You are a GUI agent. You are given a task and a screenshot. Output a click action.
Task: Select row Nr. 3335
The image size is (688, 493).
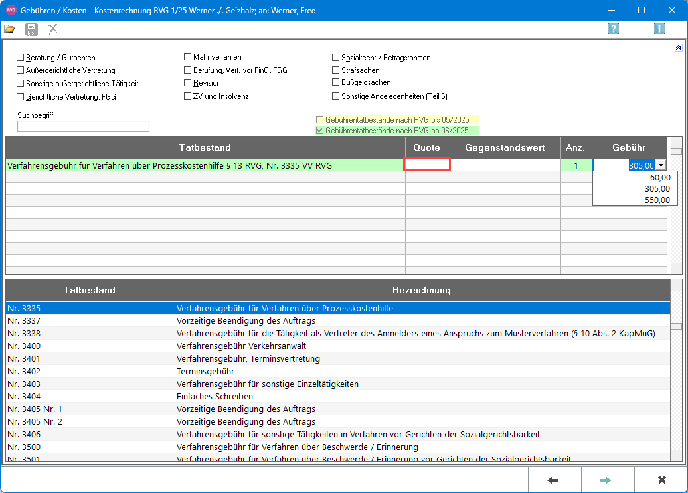click(338, 308)
